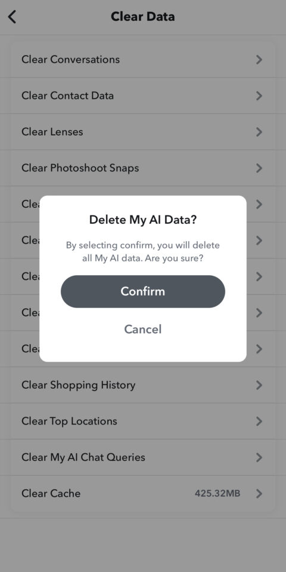Click chevron beside Clear My AI Chat Queries
Image resolution: width=286 pixels, height=572 pixels.
click(x=259, y=457)
